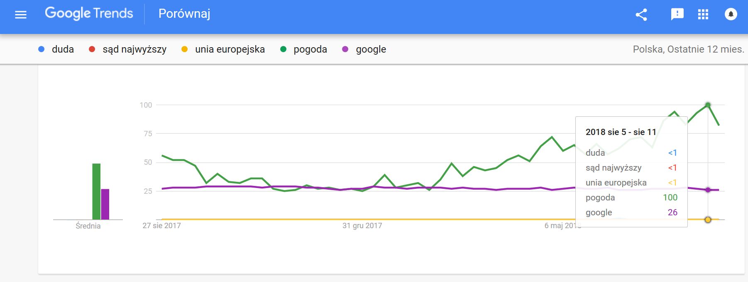This screenshot has width=748, height=282.
Task: Open the Polska, Ostatnie 12 mies. filter
Action: pyautogui.click(x=688, y=49)
